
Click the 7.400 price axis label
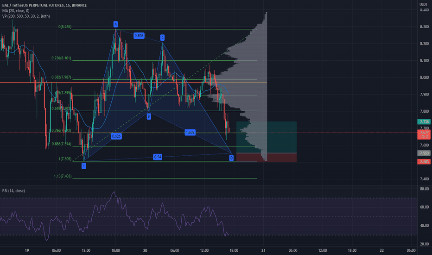424,179
